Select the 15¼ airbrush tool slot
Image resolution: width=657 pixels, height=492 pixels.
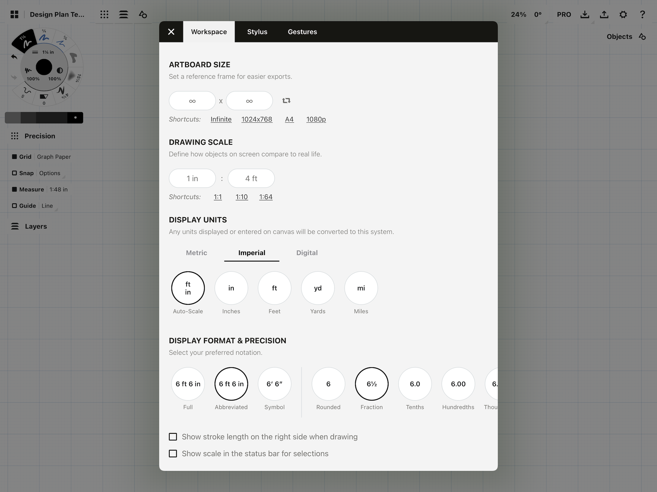click(x=74, y=76)
